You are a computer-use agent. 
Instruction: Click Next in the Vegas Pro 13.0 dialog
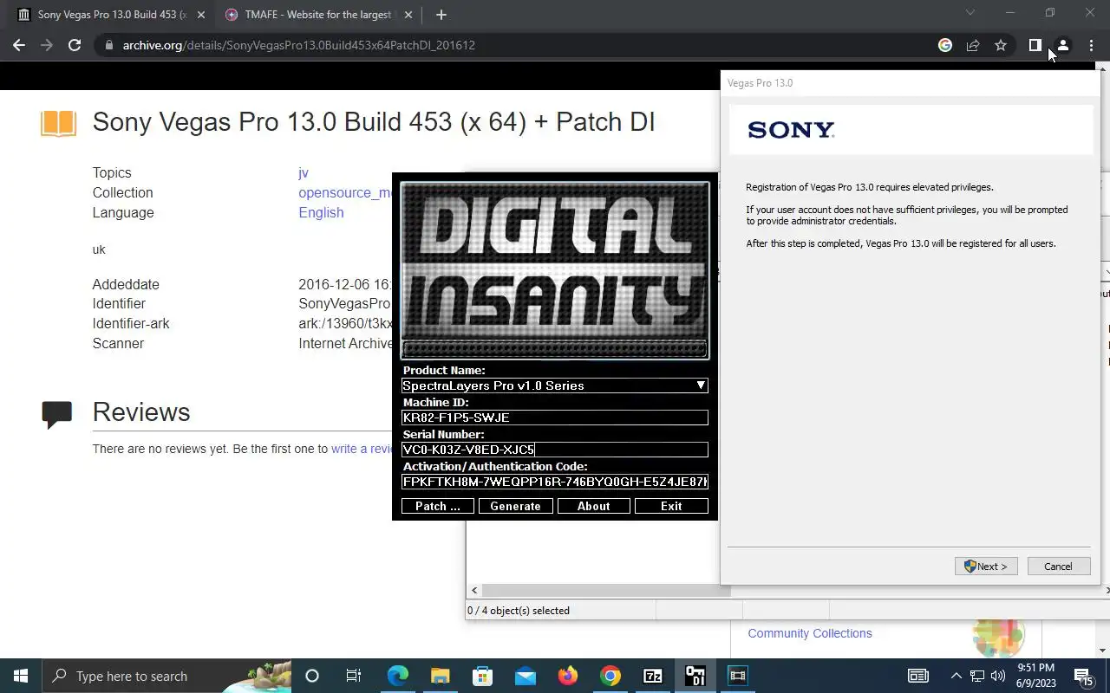(986, 567)
